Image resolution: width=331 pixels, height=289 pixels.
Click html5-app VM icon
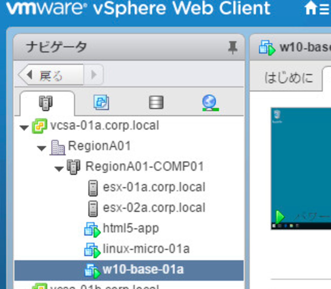pos(92,229)
